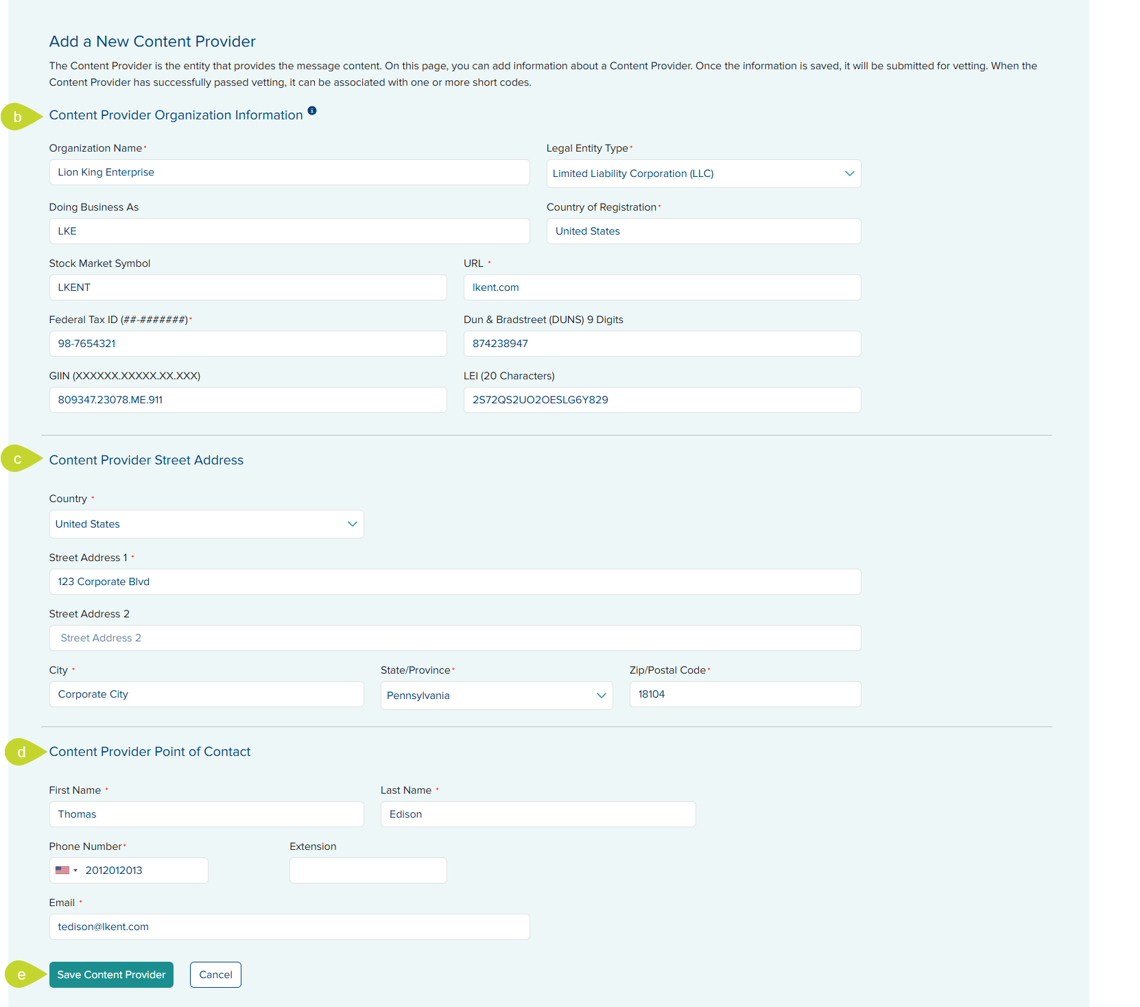Click the empty Street Address 2 field

(x=455, y=638)
